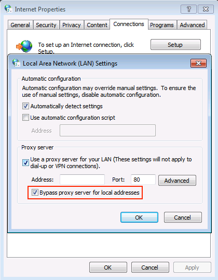The width and height of the screenshot is (218, 280).
Task: Cancel the LAN Settings dialog
Action: pyautogui.click(x=183, y=218)
